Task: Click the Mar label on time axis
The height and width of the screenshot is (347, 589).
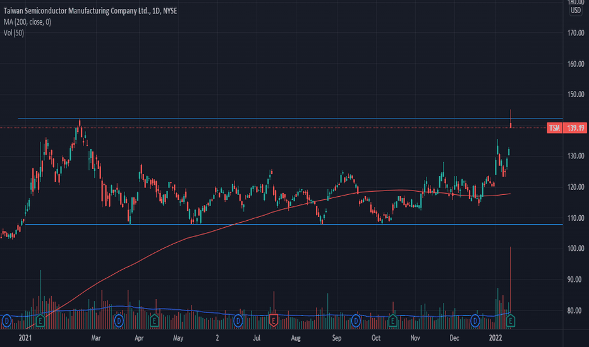Action: [x=96, y=338]
